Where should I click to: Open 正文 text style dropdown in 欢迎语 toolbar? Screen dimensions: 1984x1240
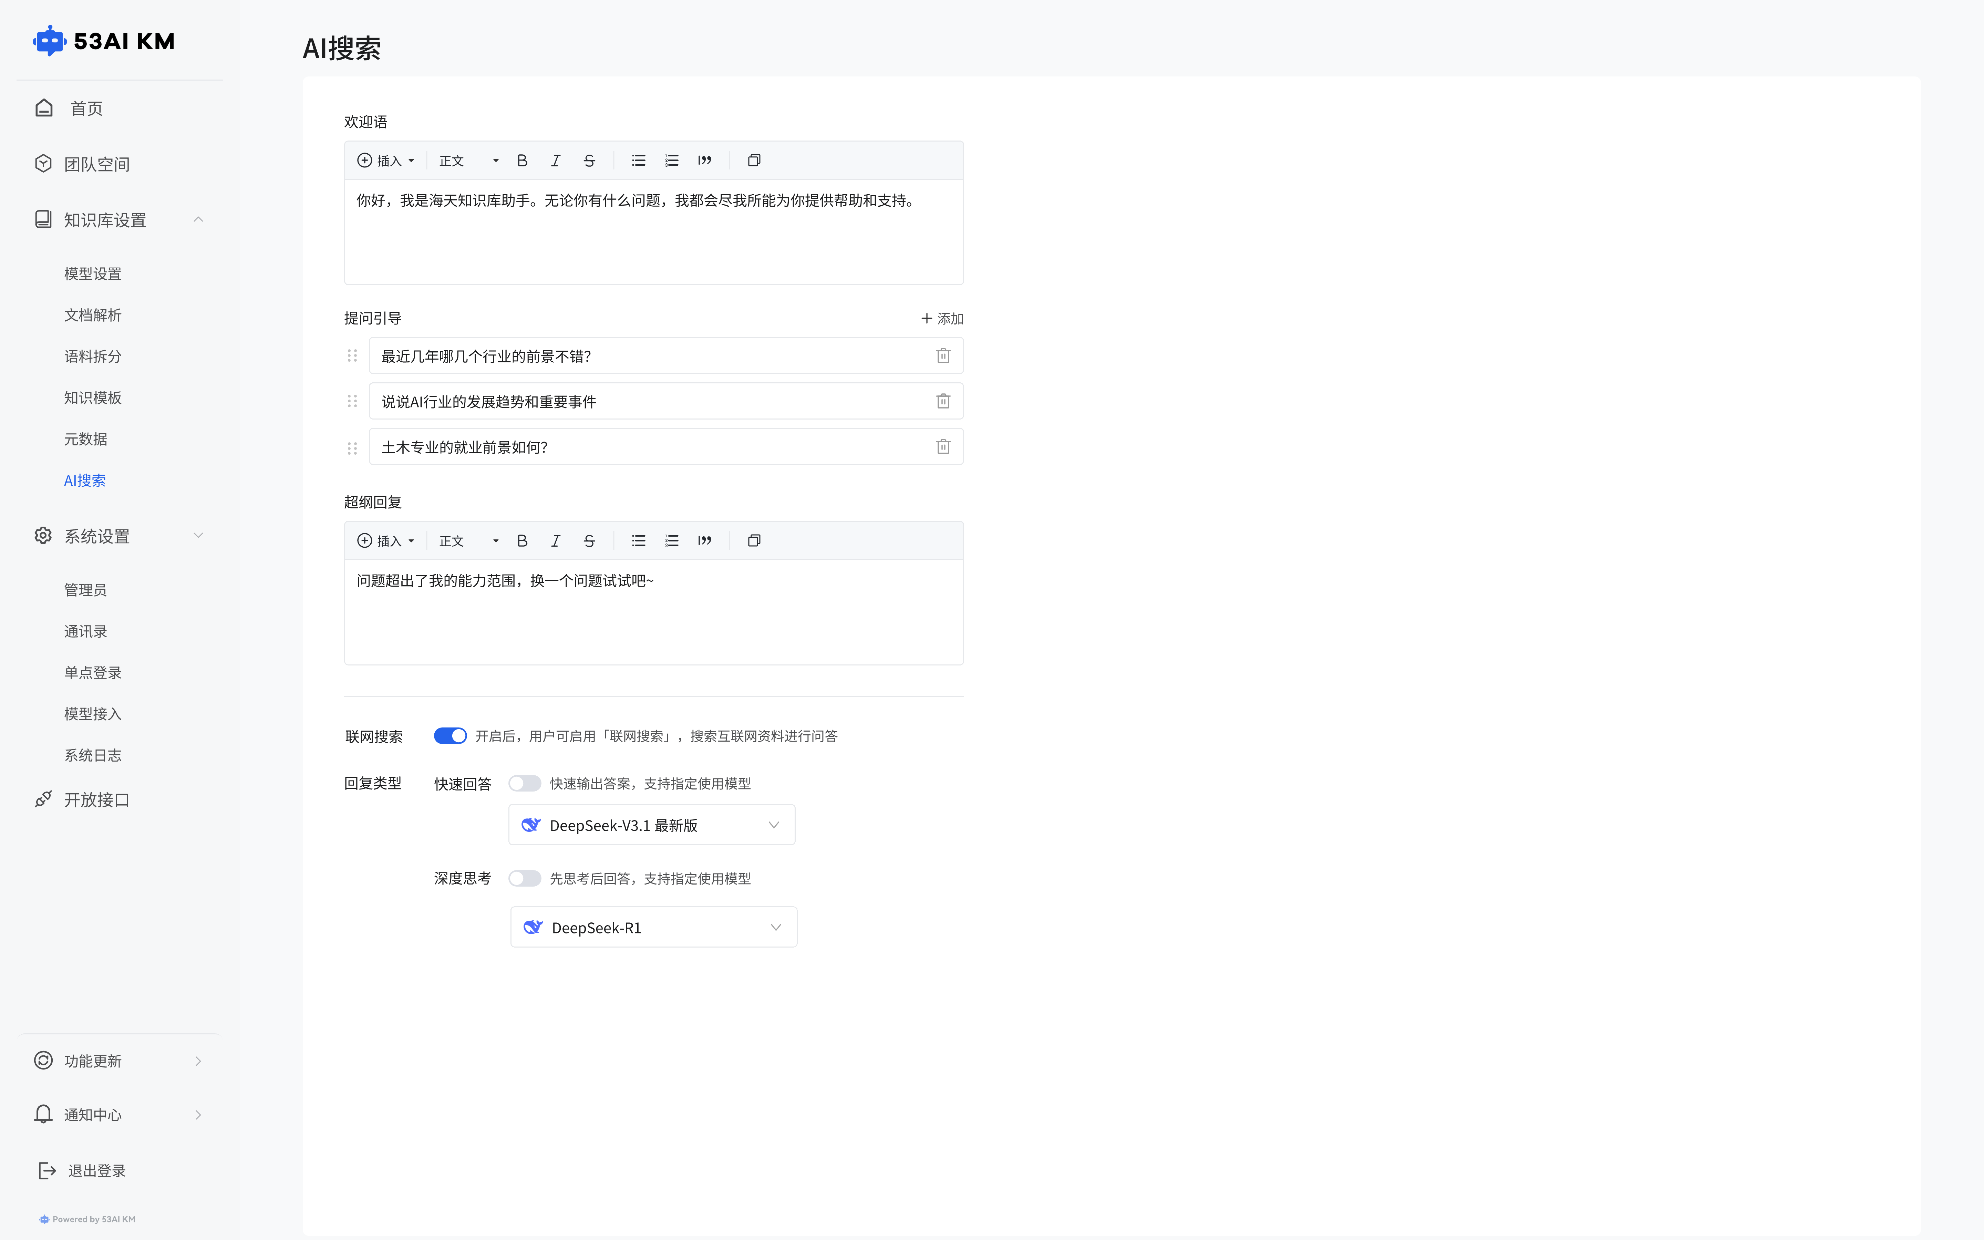point(468,161)
